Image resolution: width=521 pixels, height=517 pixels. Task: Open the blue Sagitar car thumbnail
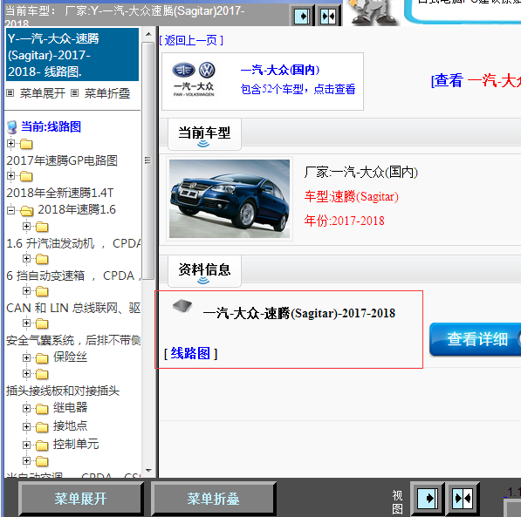pos(230,199)
